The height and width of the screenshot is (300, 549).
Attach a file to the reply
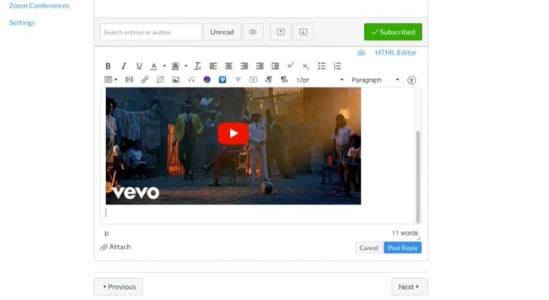[116, 247]
